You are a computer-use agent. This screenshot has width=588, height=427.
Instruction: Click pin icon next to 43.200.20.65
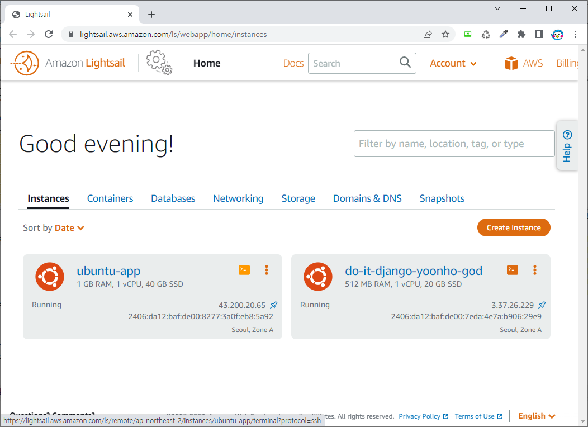coord(274,305)
